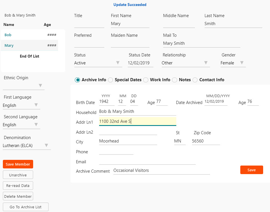Click the Email input field
270x212 pixels.
coord(147,161)
